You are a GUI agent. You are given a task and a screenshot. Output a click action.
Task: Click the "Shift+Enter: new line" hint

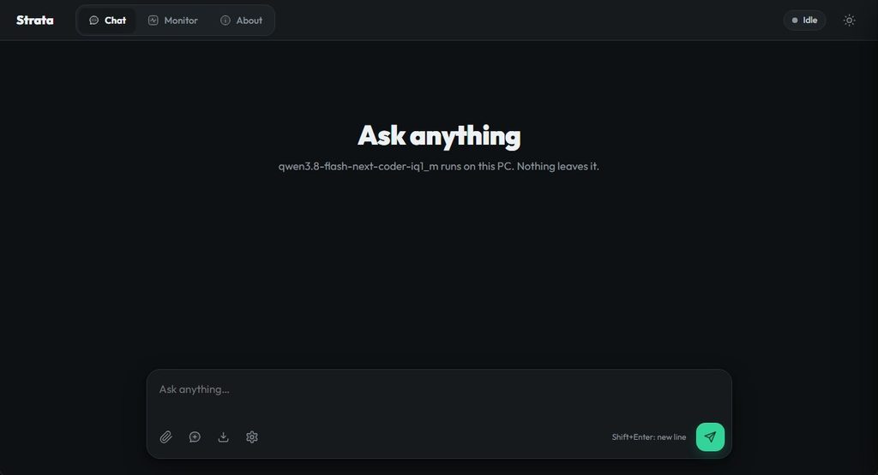point(648,437)
